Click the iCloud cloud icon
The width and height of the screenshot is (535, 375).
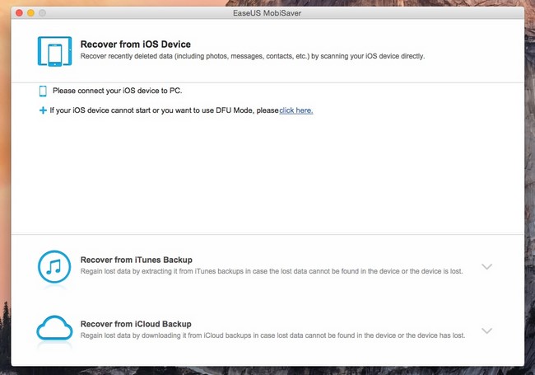tap(54, 328)
